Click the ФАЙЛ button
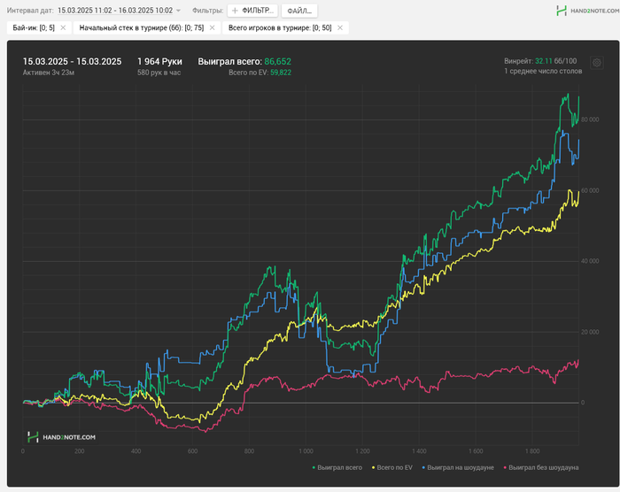Screen dimensions: 620x492 coord(299,11)
